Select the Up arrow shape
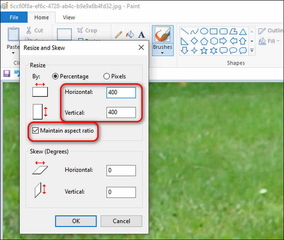This screenshot has height=240, width=284. pos(243,41)
